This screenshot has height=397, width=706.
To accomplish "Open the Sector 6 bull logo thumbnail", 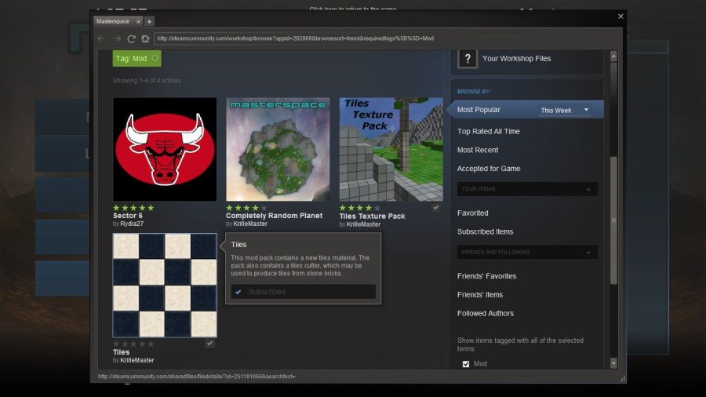I will point(165,149).
